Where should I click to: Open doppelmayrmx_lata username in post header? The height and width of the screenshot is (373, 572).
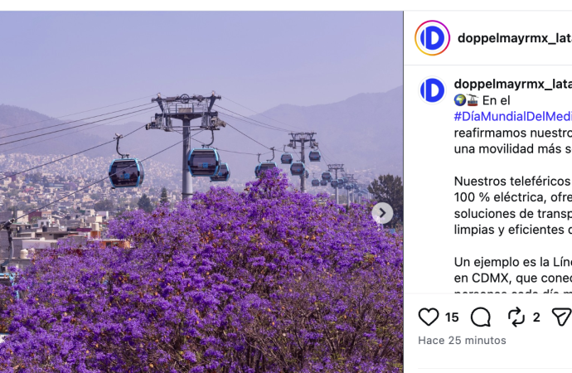(514, 38)
